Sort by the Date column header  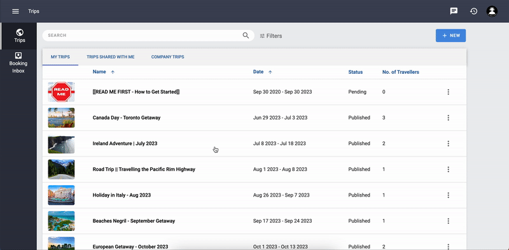tap(262, 72)
